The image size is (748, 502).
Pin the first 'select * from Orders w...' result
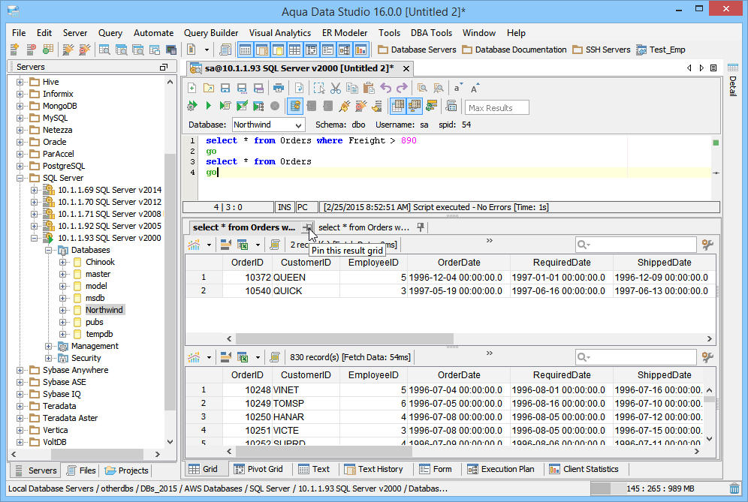[308, 227]
